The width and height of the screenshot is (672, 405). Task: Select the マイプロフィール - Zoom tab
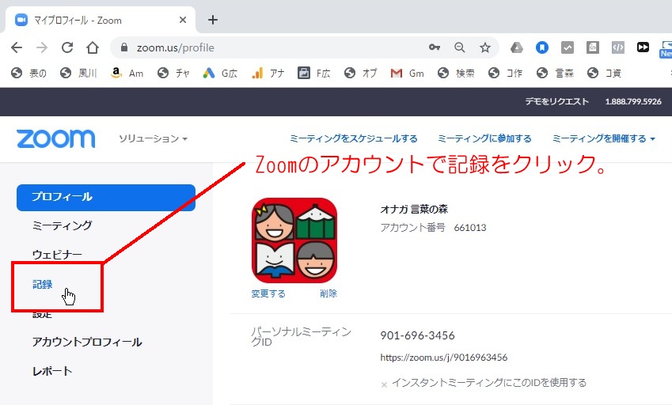click(100, 20)
